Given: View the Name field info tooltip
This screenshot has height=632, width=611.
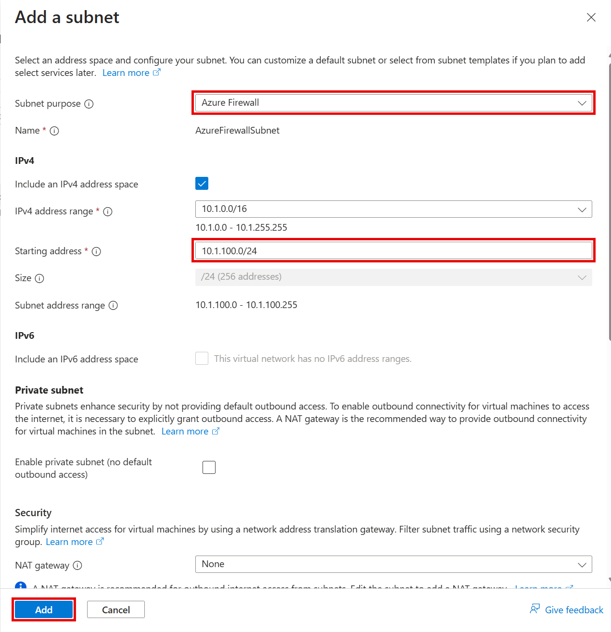Looking at the screenshot, I should click(x=54, y=131).
